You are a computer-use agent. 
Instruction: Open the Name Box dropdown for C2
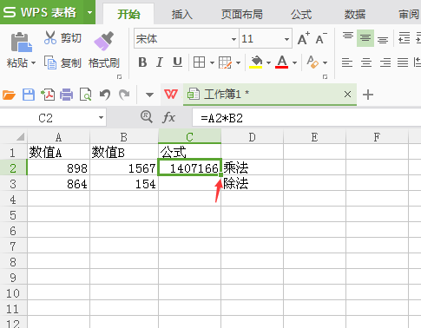(x=101, y=118)
